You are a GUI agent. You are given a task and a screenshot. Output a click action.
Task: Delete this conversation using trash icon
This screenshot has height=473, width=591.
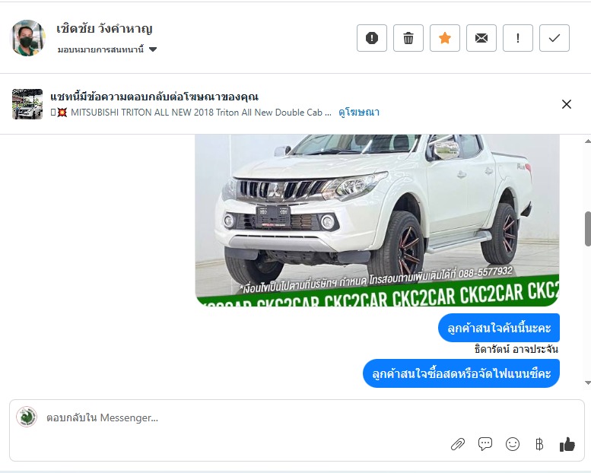pos(408,38)
